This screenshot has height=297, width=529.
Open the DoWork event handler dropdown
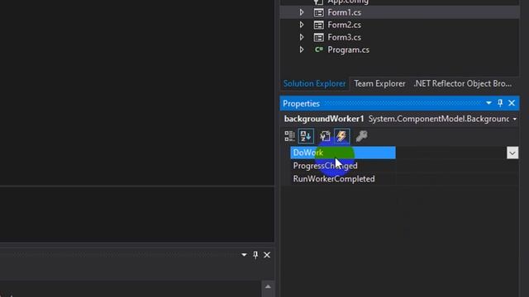click(512, 153)
